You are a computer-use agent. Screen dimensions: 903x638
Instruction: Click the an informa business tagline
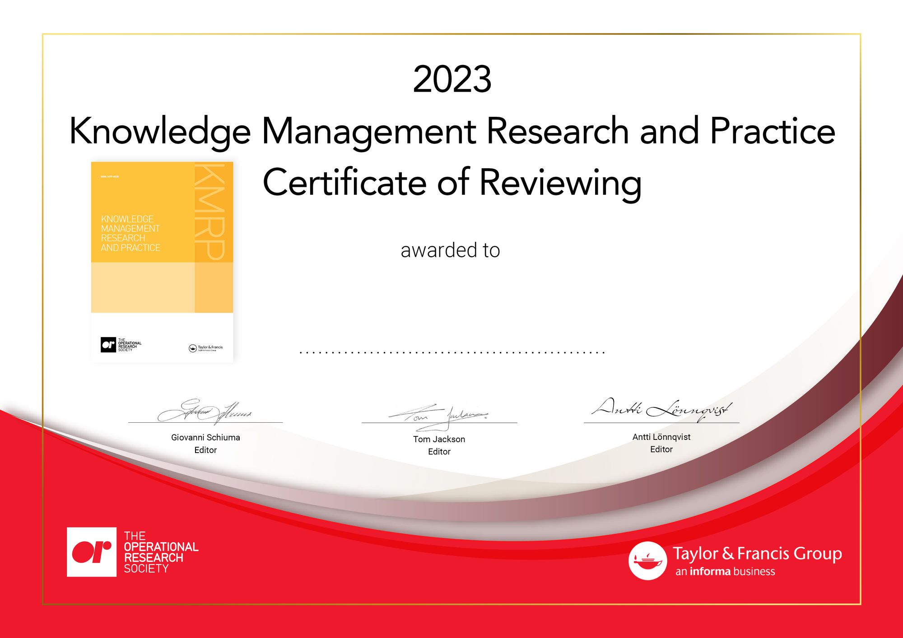pos(725,572)
